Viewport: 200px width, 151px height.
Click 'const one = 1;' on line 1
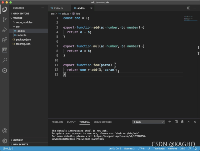(76, 18)
